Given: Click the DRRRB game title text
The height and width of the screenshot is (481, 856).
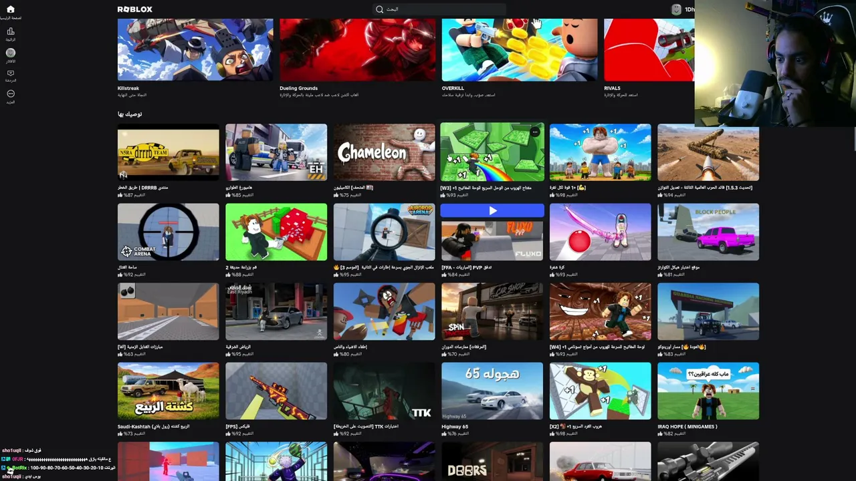Looking at the screenshot, I should (142, 188).
